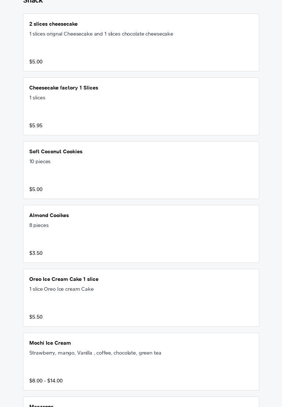Open the Almond Cooikes item
Image resolution: width=282 pixels, height=407 pixels.
point(49,216)
